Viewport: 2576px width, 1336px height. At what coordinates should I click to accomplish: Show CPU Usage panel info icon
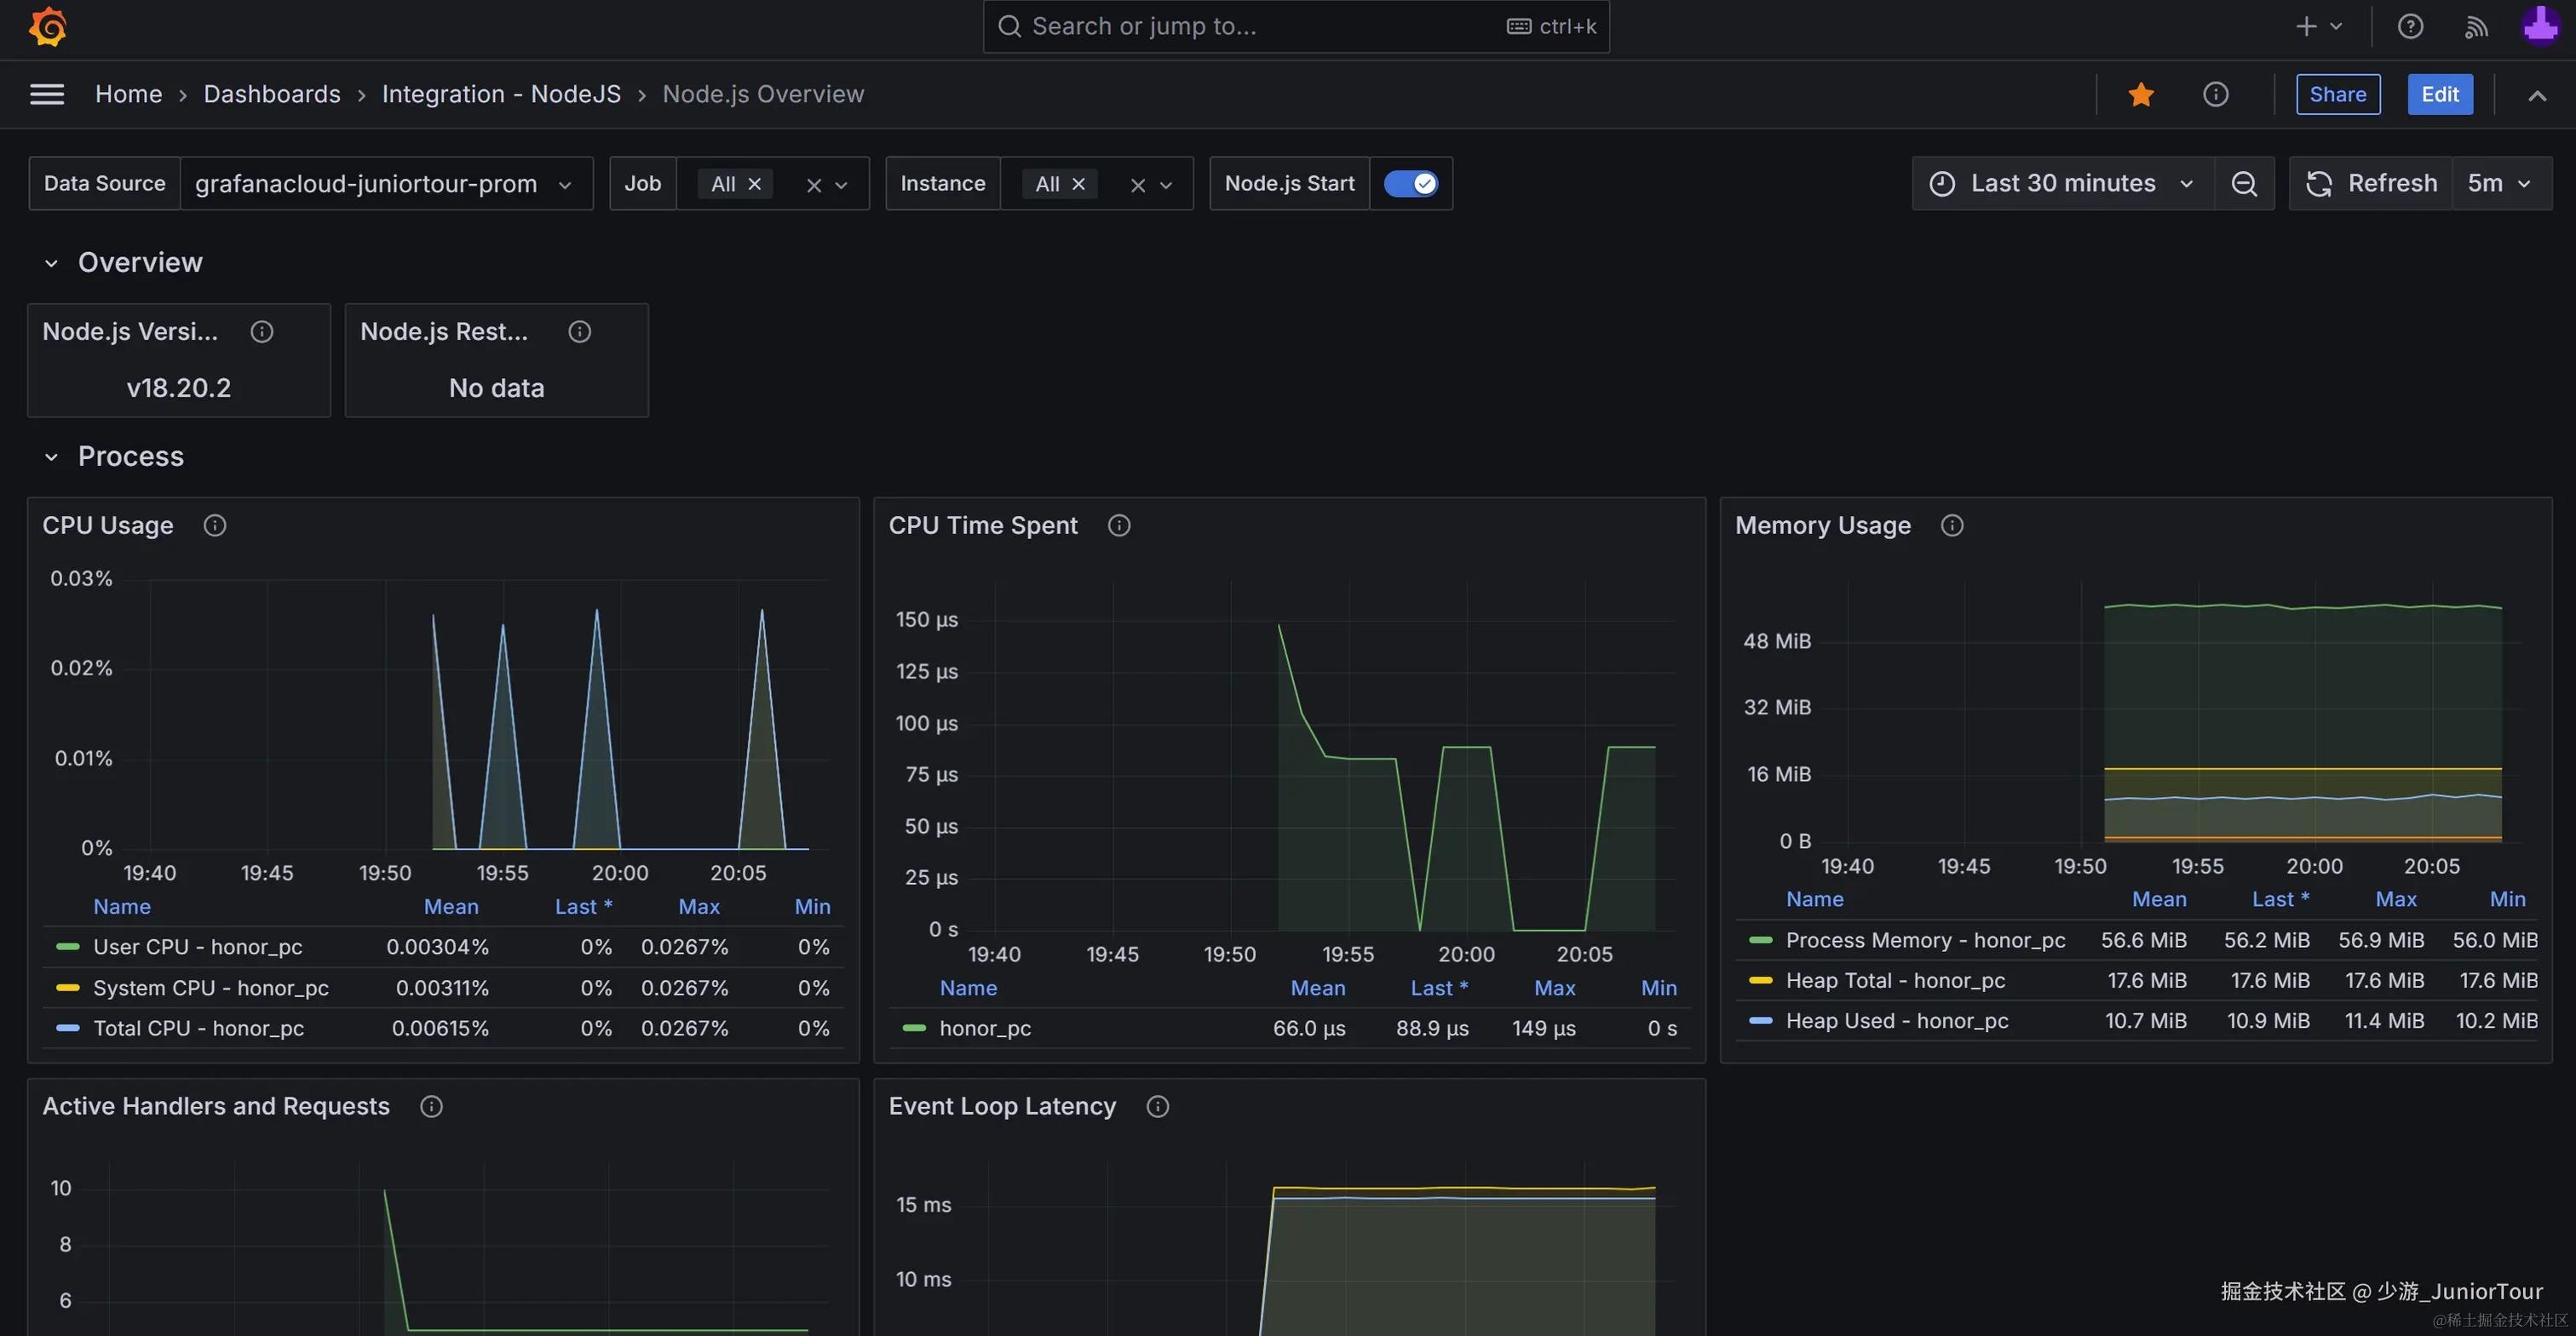(215, 525)
